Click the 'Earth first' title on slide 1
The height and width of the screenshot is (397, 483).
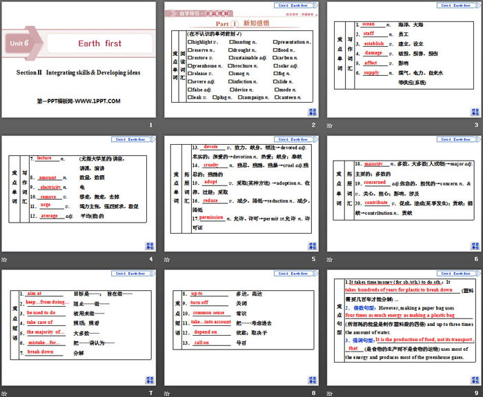pyautogui.click(x=99, y=43)
